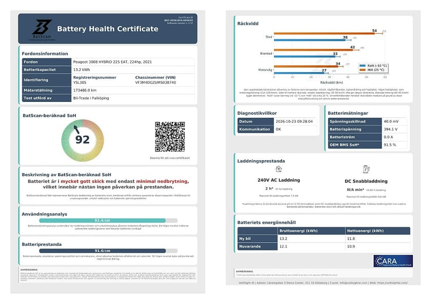The height and width of the screenshot is (304, 431).
Task: Click the phrase 'minimal nedbrytning'
Action: (x=162, y=181)
